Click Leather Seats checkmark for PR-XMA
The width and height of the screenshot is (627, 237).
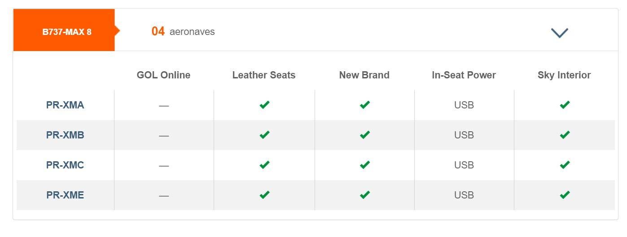264,105
